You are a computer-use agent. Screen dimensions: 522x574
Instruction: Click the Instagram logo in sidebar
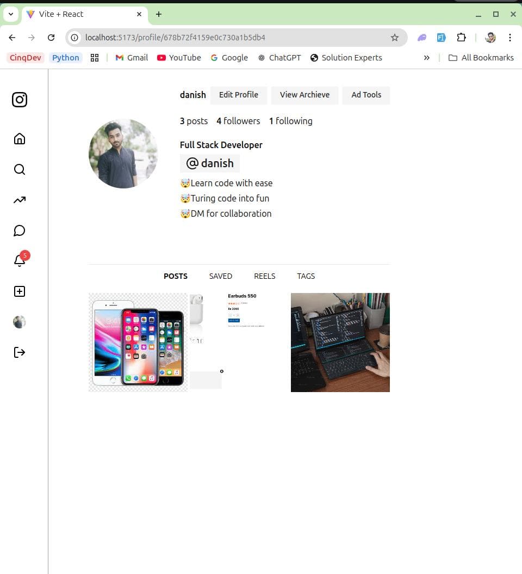[x=20, y=100]
